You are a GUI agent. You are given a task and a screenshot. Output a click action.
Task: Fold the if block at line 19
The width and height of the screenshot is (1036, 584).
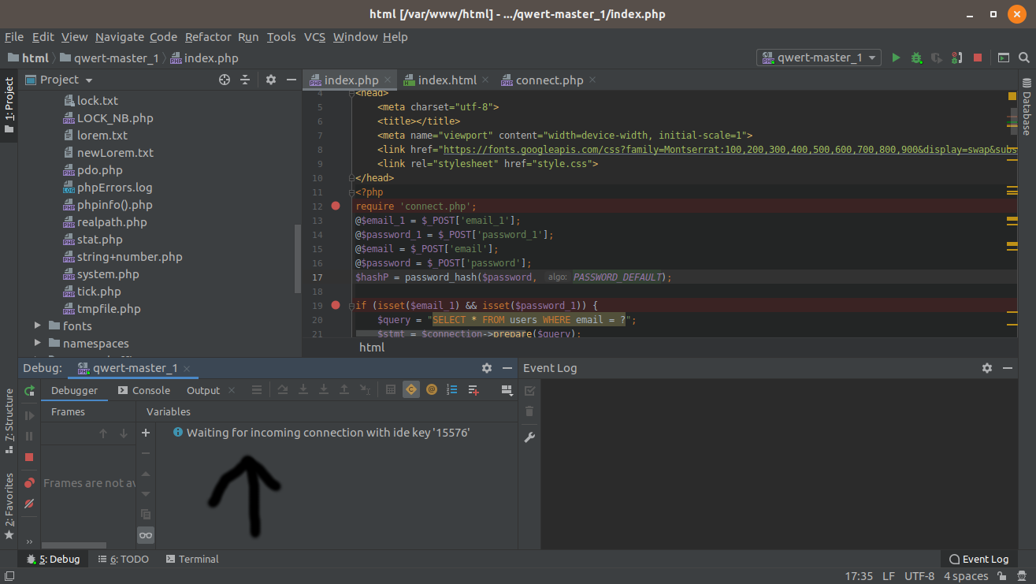pos(351,305)
